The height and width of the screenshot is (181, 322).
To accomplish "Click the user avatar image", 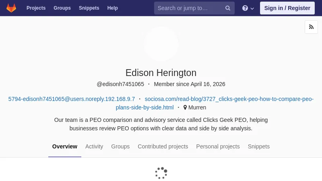I will click(x=161, y=43).
